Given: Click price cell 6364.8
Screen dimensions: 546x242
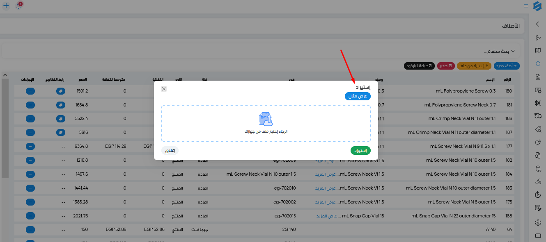Looking at the screenshot, I should [81, 146].
